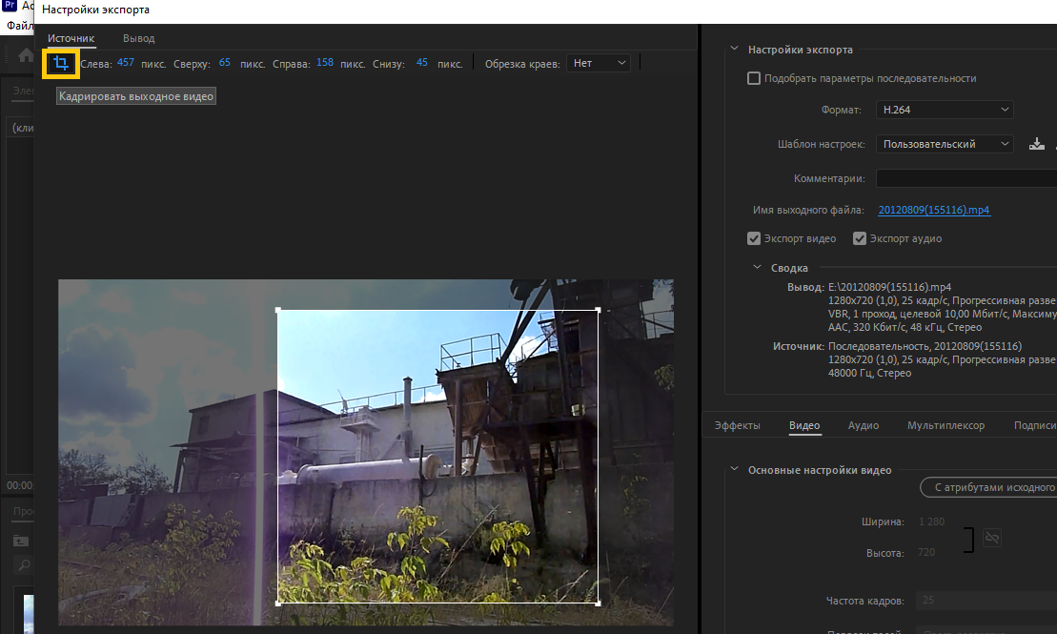Click the home icon in Premiere window
The width and height of the screenshot is (1057, 634).
(x=26, y=55)
